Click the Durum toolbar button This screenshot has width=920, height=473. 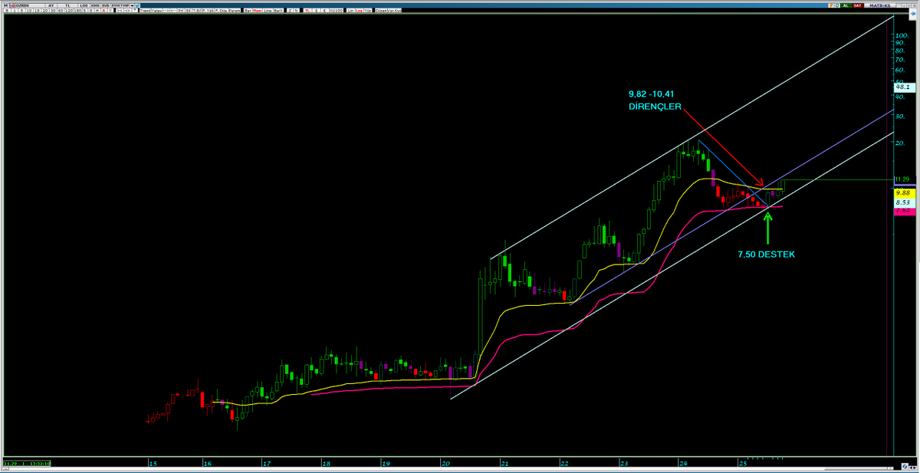tap(235, 10)
